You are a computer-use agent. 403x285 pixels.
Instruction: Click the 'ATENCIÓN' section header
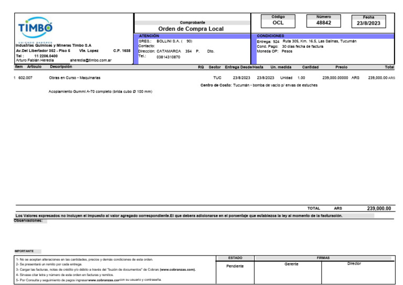click(x=149, y=36)
